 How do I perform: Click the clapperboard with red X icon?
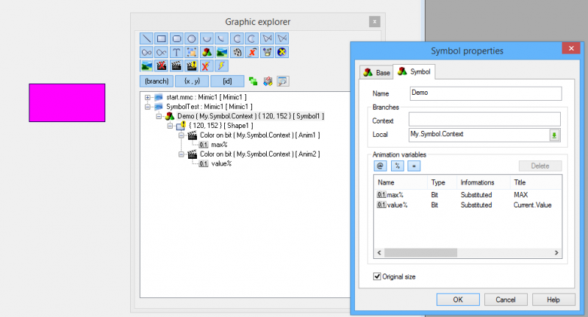coord(161,66)
